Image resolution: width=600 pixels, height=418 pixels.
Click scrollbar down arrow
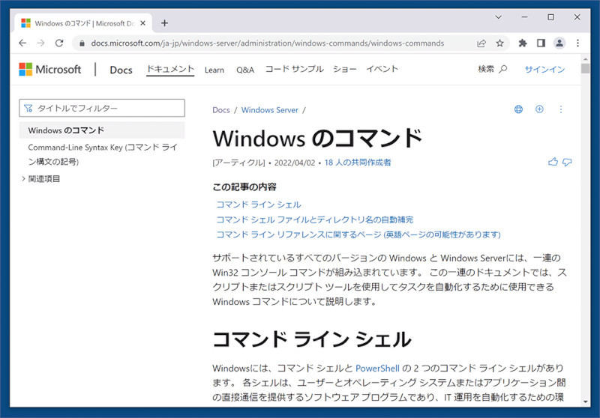click(585, 402)
